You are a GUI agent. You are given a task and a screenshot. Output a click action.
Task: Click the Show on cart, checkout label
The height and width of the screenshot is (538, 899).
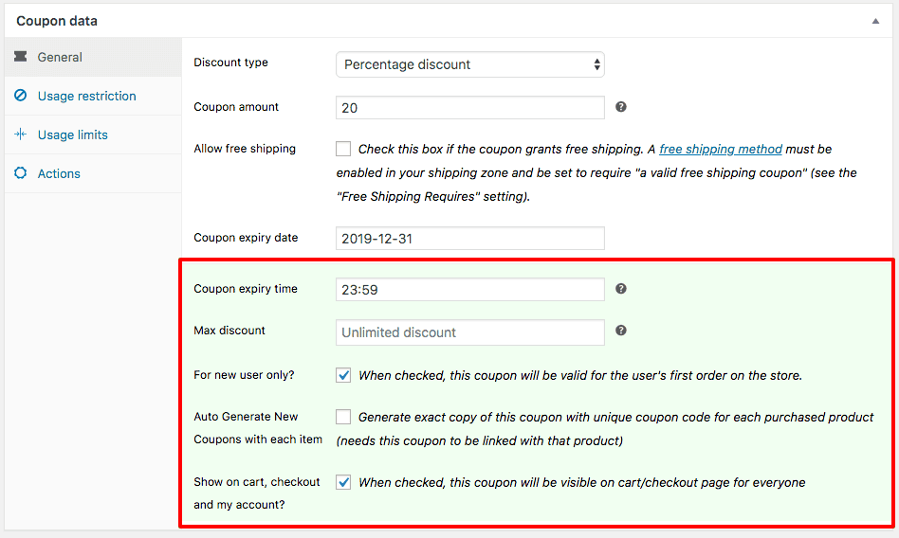point(257,493)
